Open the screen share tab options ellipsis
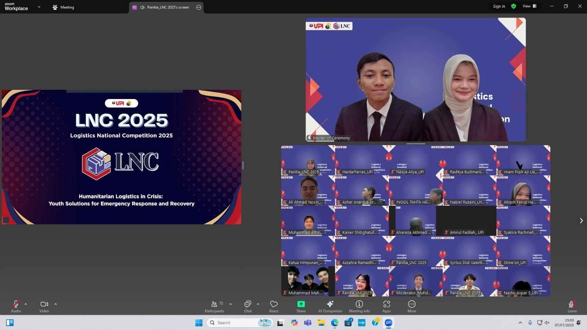The image size is (587, 330). (198, 7)
